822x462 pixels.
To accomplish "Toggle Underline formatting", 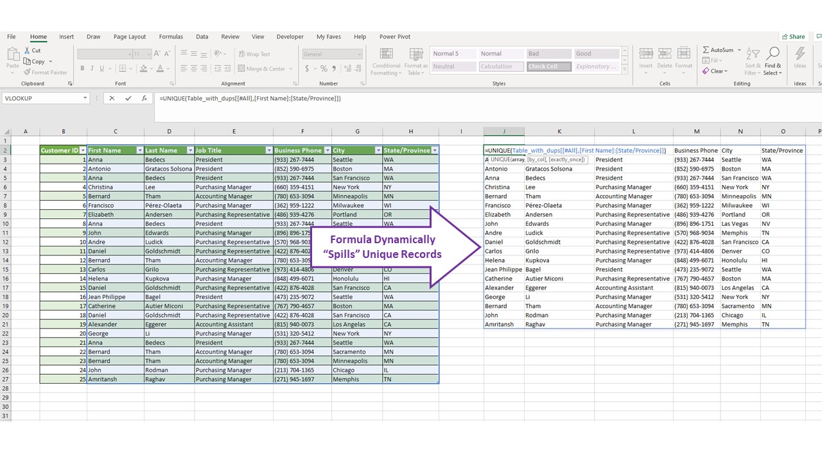I will 103,69.
